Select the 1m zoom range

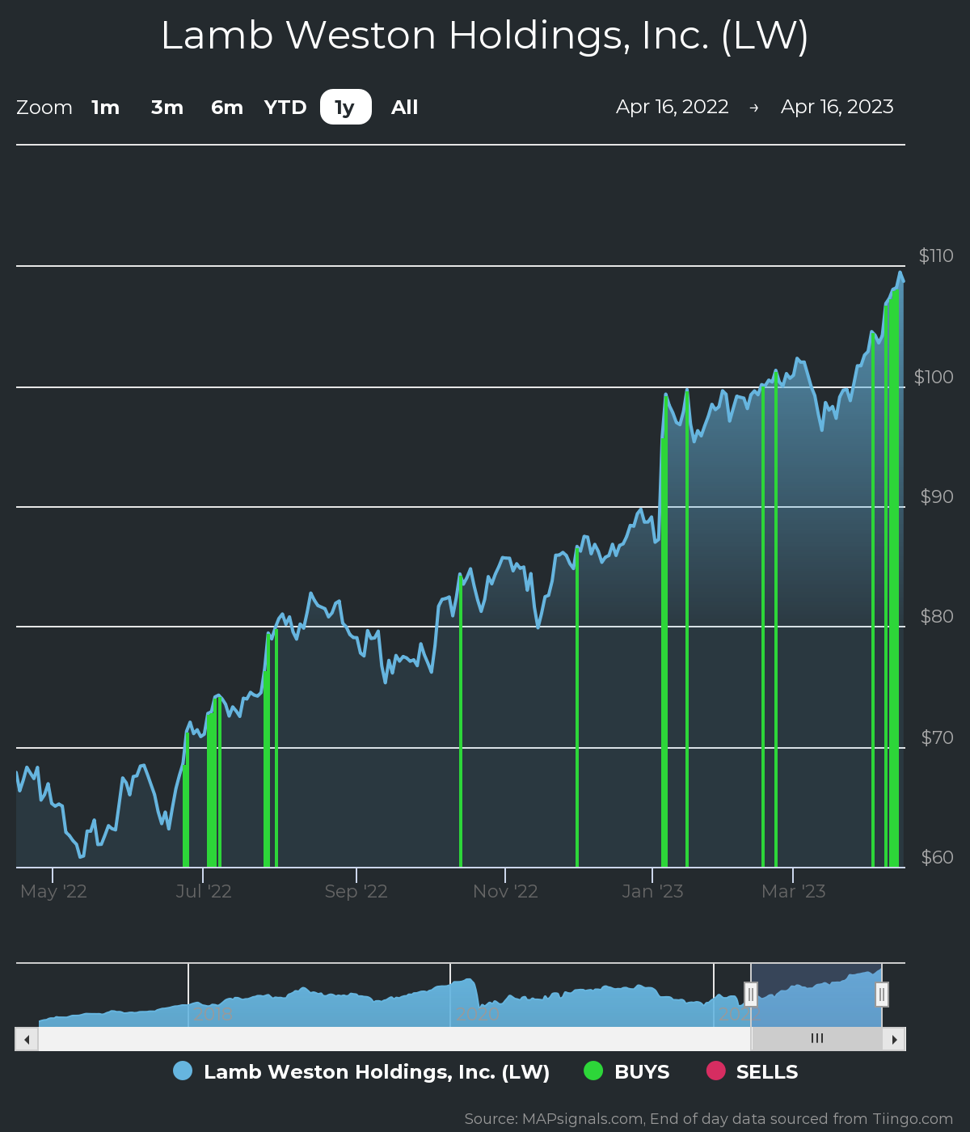[106, 107]
